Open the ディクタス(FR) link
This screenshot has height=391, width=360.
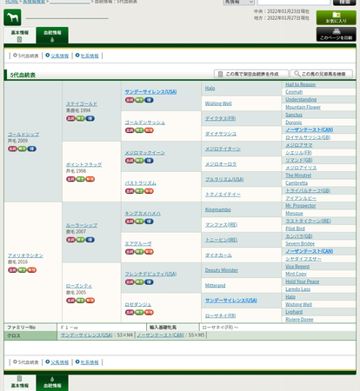click(x=220, y=118)
